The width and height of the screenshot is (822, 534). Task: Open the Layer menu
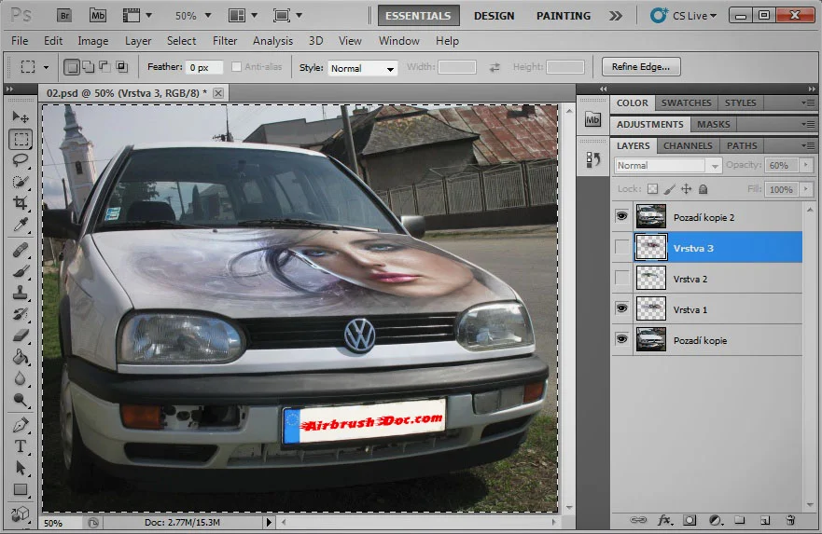coord(138,41)
